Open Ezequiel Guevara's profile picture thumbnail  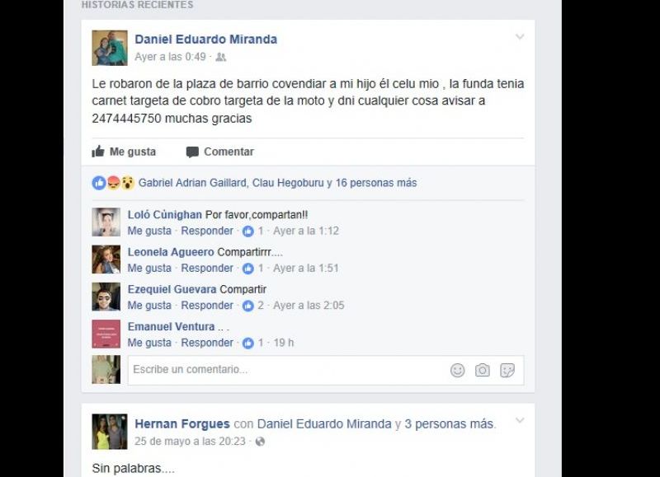point(106,297)
